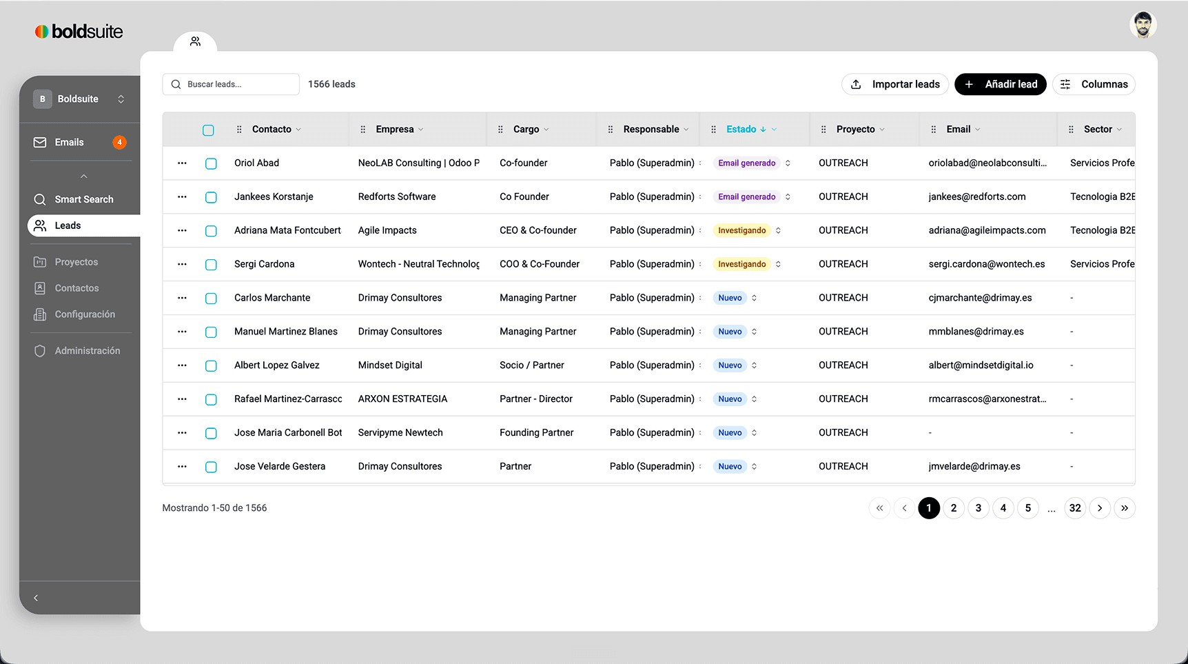This screenshot has height=664, width=1188.
Task: Open row actions menu for Albert Lopez Galvez
Action: [182, 365]
